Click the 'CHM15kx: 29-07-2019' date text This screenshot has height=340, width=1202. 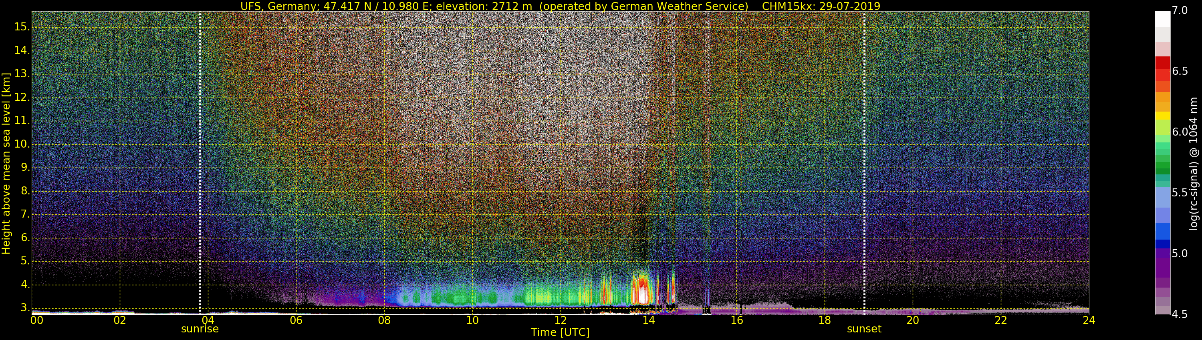click(821, 6)
